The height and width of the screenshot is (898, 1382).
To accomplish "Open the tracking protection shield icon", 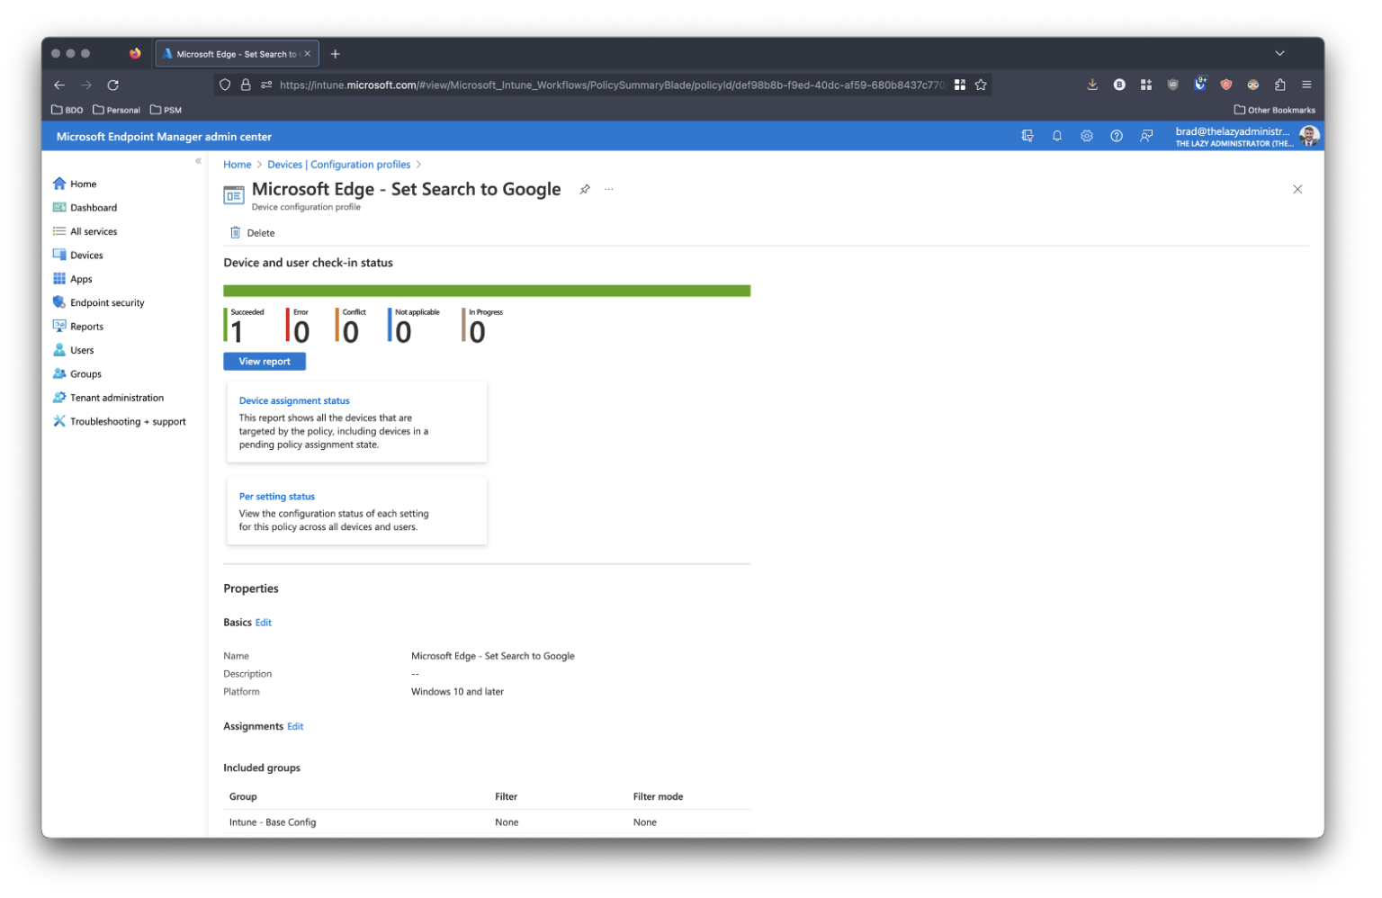I will coord(225,85).
